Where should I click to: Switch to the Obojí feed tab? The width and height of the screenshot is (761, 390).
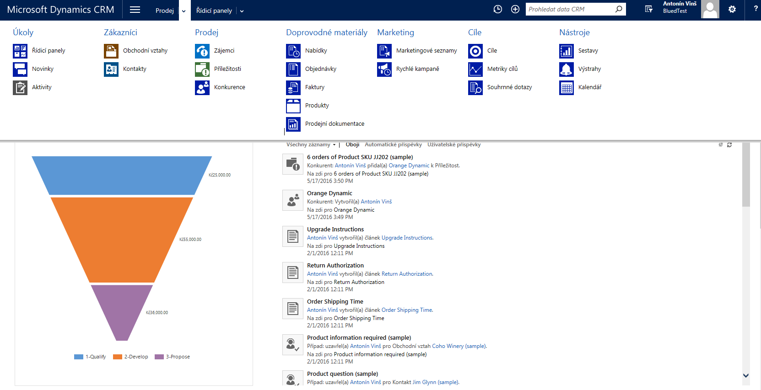point(352,144)
